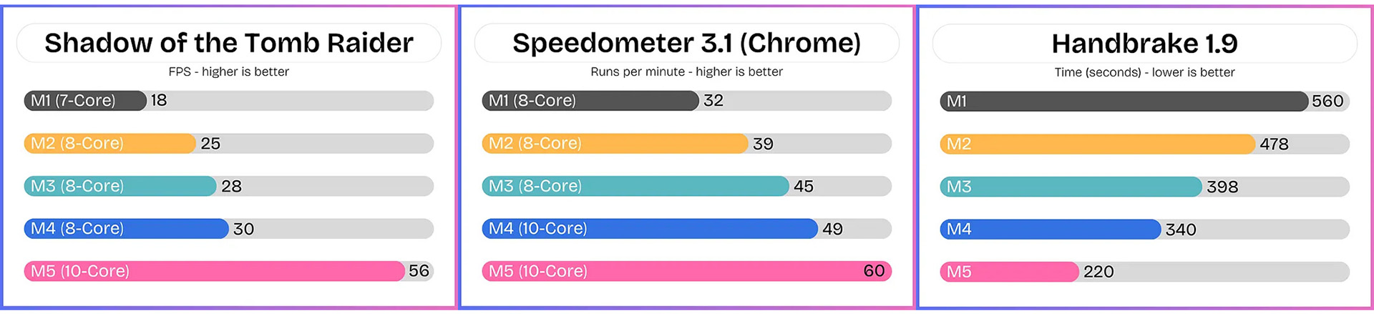
Task: Select the orange M2 Handbrake bar
Action: point(1097,144)
